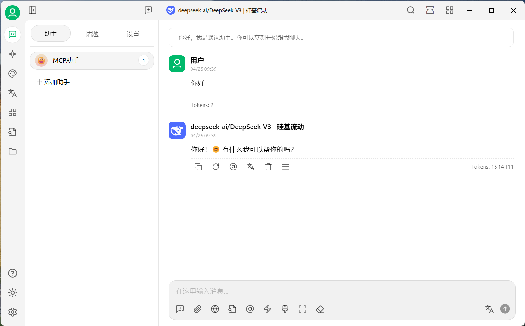
Task: Open the mini apps grid in sidebar
Action: pyautogui.click(x=12, y=112)
